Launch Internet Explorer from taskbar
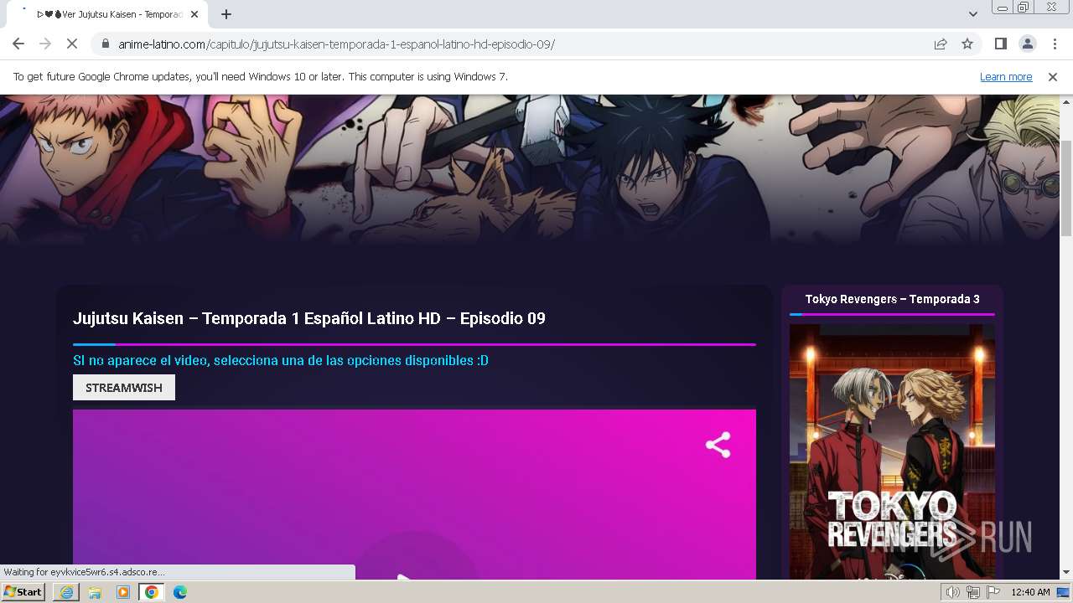1073x603 pixels. pyautogui.click(x=66, y=592)
